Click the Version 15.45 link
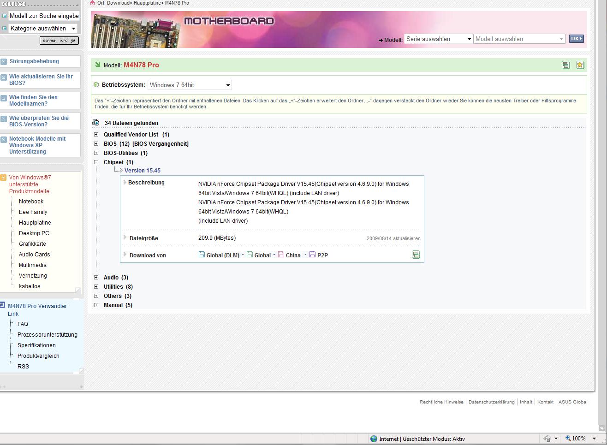Viewport: 607px width, 445px height. click(143, 171)
